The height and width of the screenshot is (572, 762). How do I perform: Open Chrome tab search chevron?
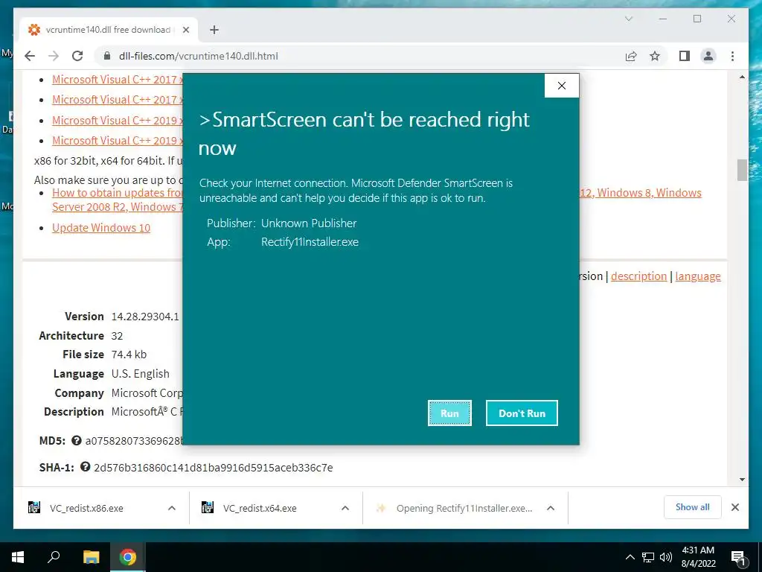click(x=628, y=19)
